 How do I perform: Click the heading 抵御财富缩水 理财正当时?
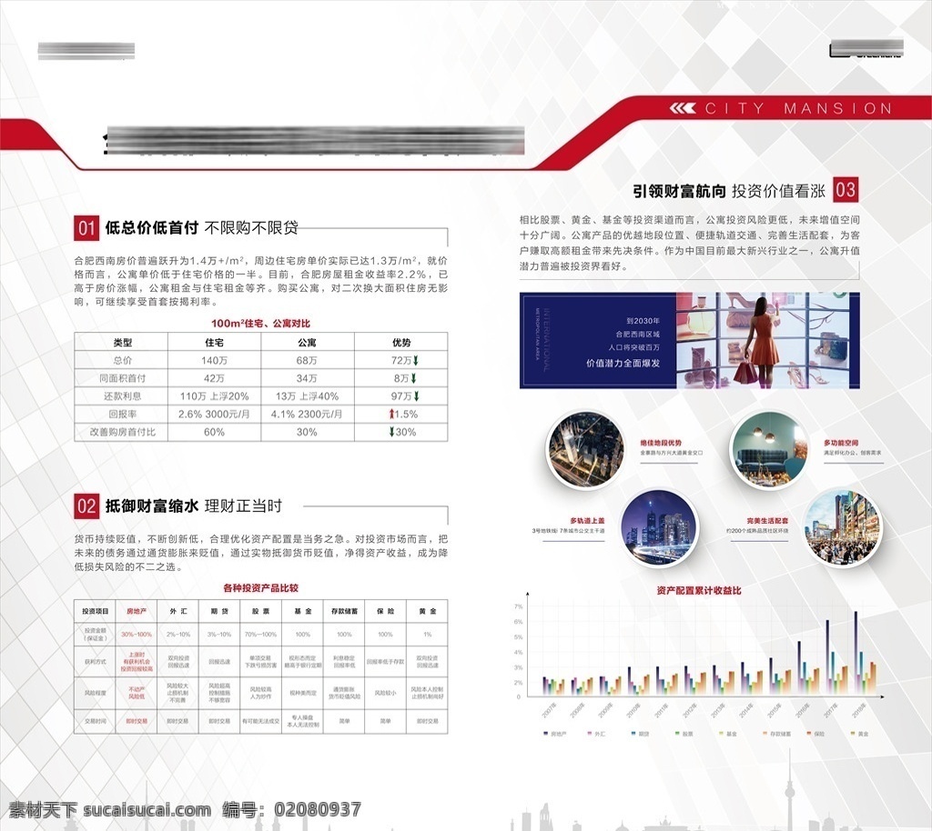[194, 506]
